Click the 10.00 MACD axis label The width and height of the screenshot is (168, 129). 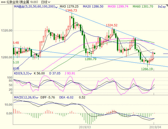coord(8,105)
